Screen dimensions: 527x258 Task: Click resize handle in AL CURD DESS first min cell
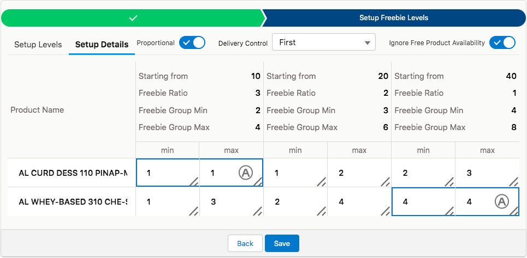194,182
